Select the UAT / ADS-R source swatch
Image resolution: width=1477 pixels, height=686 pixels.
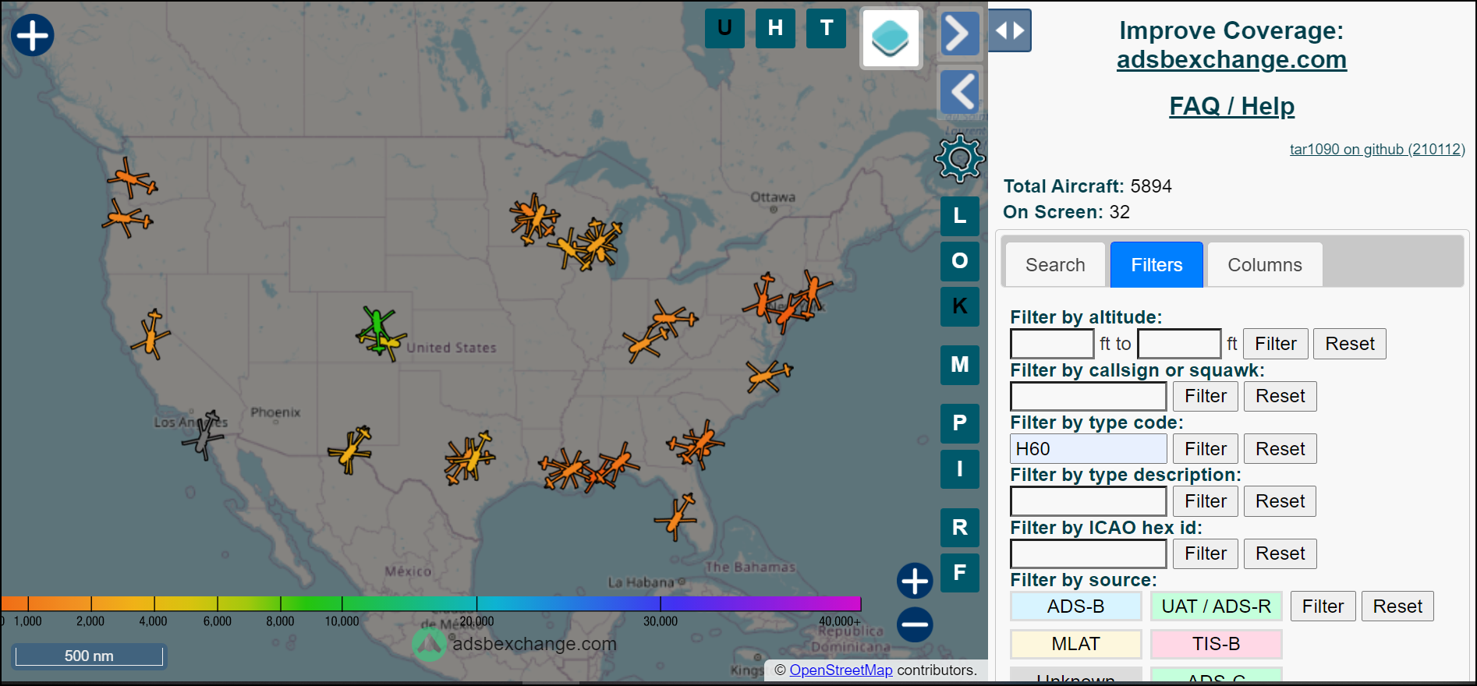[x=1217, y=606]
